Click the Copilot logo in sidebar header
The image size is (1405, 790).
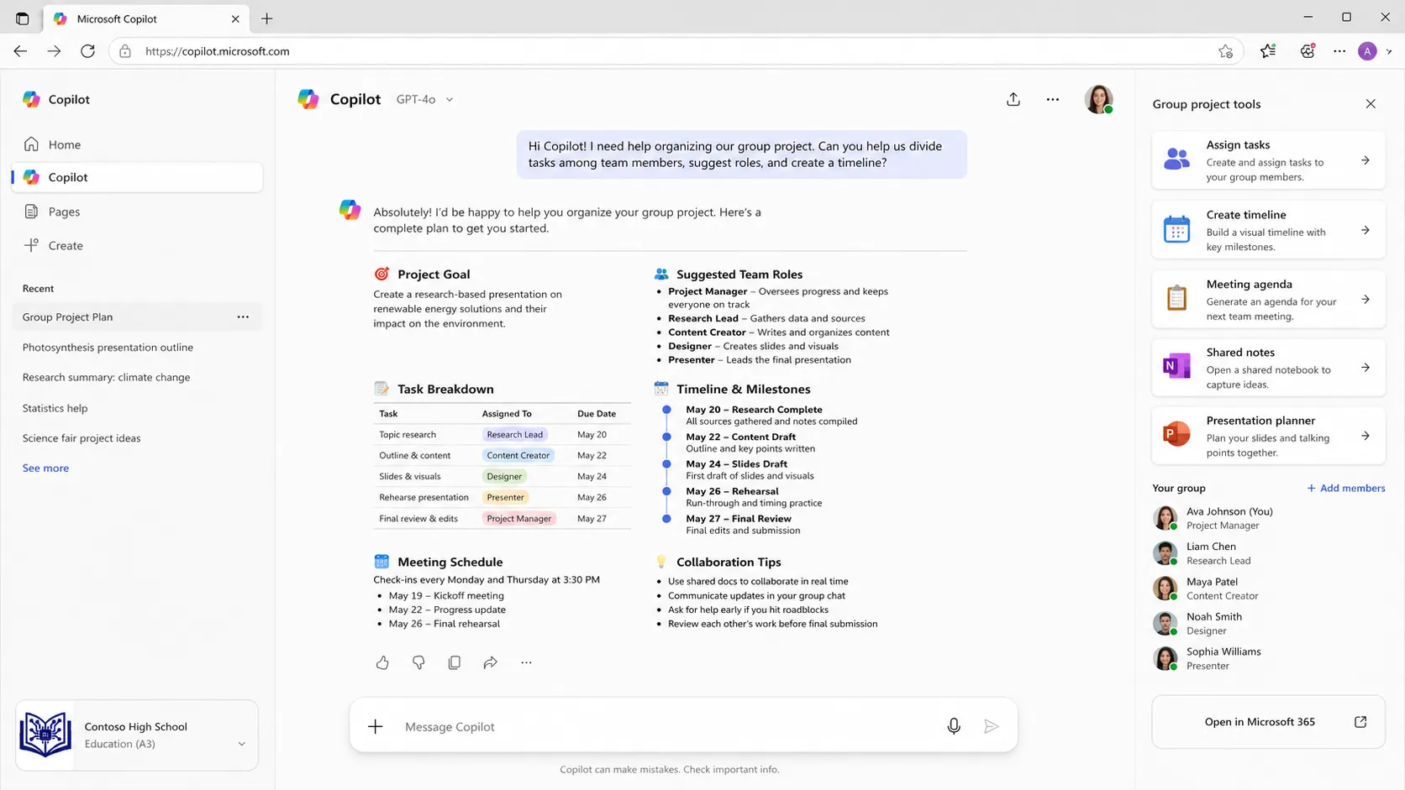pyautogui.click(x=31, y=99)
